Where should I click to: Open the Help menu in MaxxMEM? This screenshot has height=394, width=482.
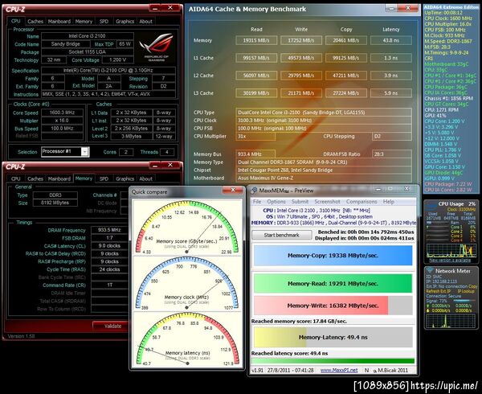point(389,202)
